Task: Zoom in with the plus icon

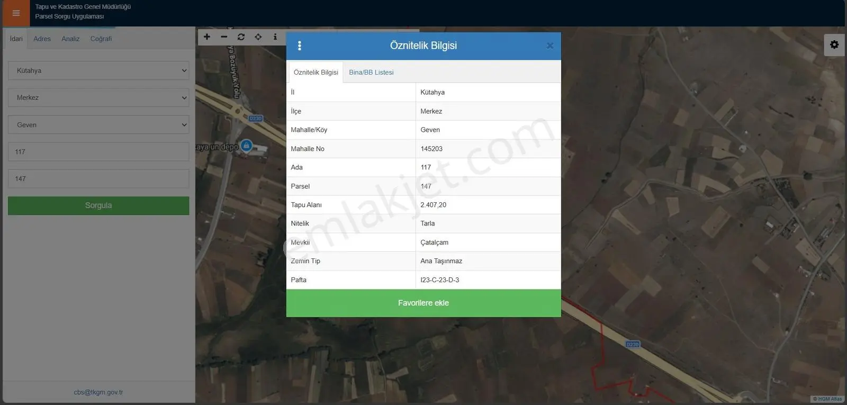Action: (207, 37)
